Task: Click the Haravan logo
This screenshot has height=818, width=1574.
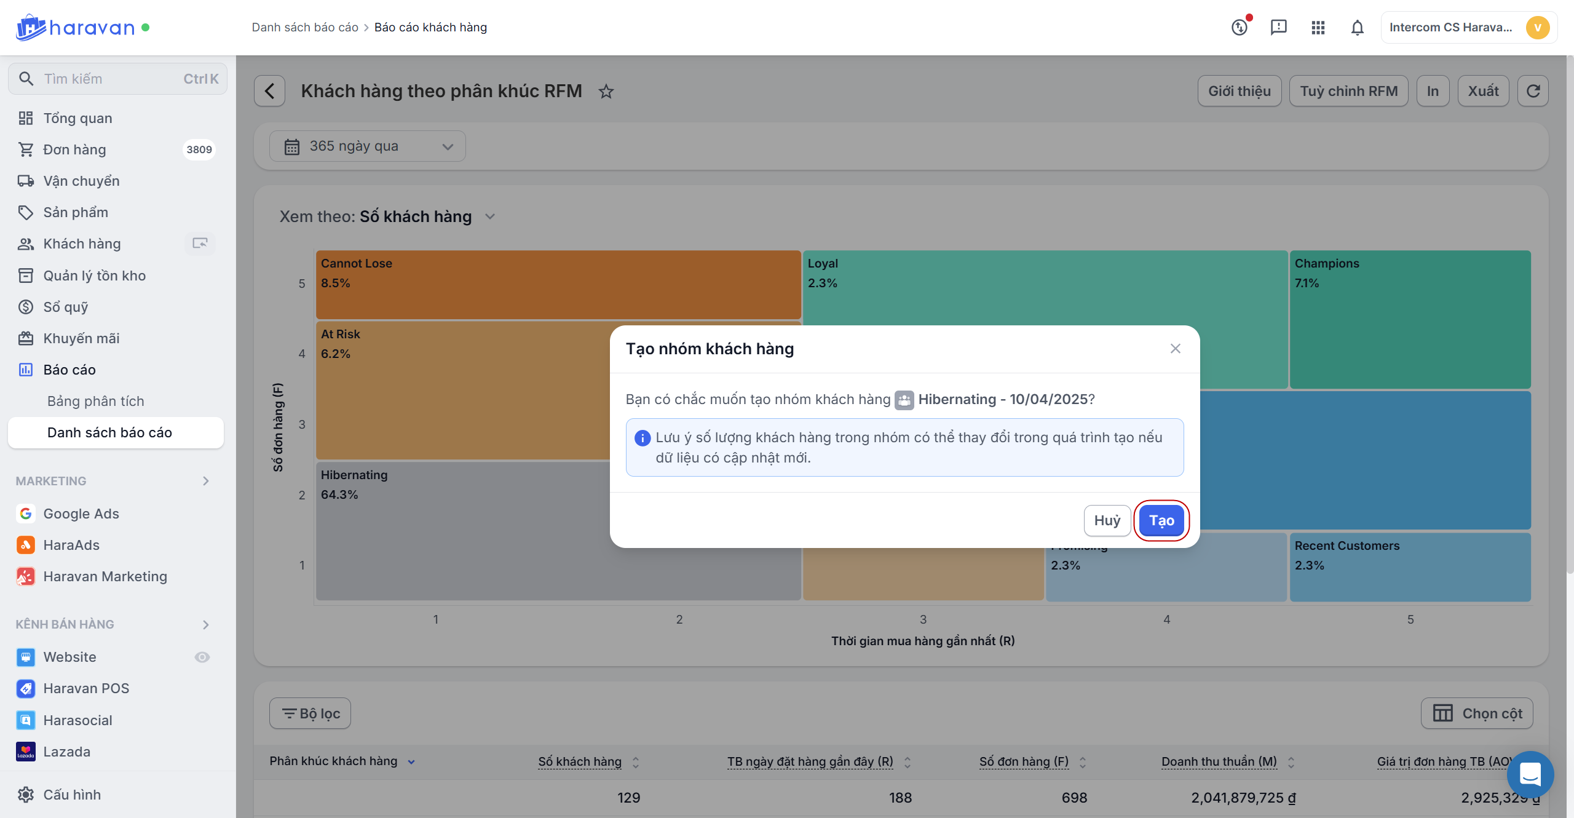Action: [75, 28]
